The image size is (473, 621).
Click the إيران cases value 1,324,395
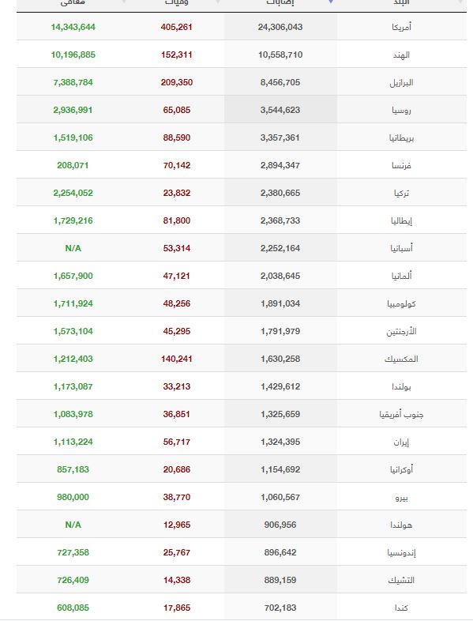tap(280, 442)
